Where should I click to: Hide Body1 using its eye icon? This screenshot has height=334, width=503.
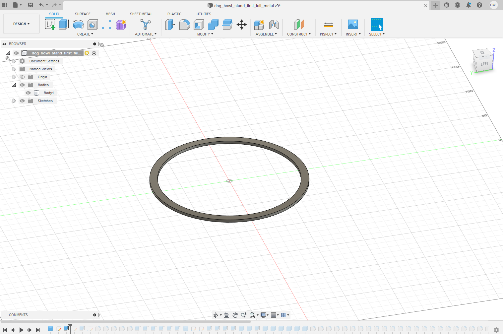click(x=28, y=93)
